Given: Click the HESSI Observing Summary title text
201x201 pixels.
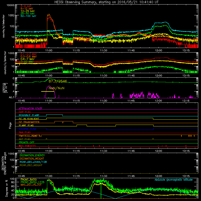Looking at the screenshot, I should coord(107,2).
